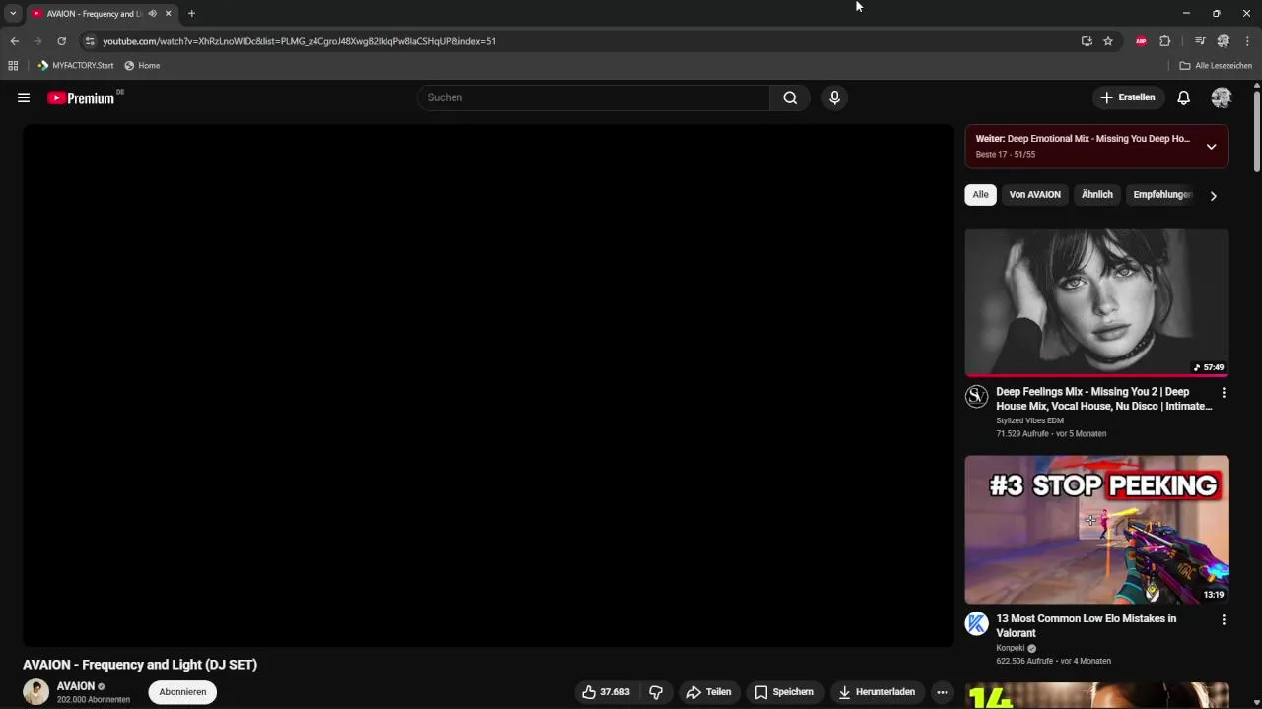Click the Herunterladen download button
Image resolution: width=1262 pixels, height=709 pixels.
(876, 692)
